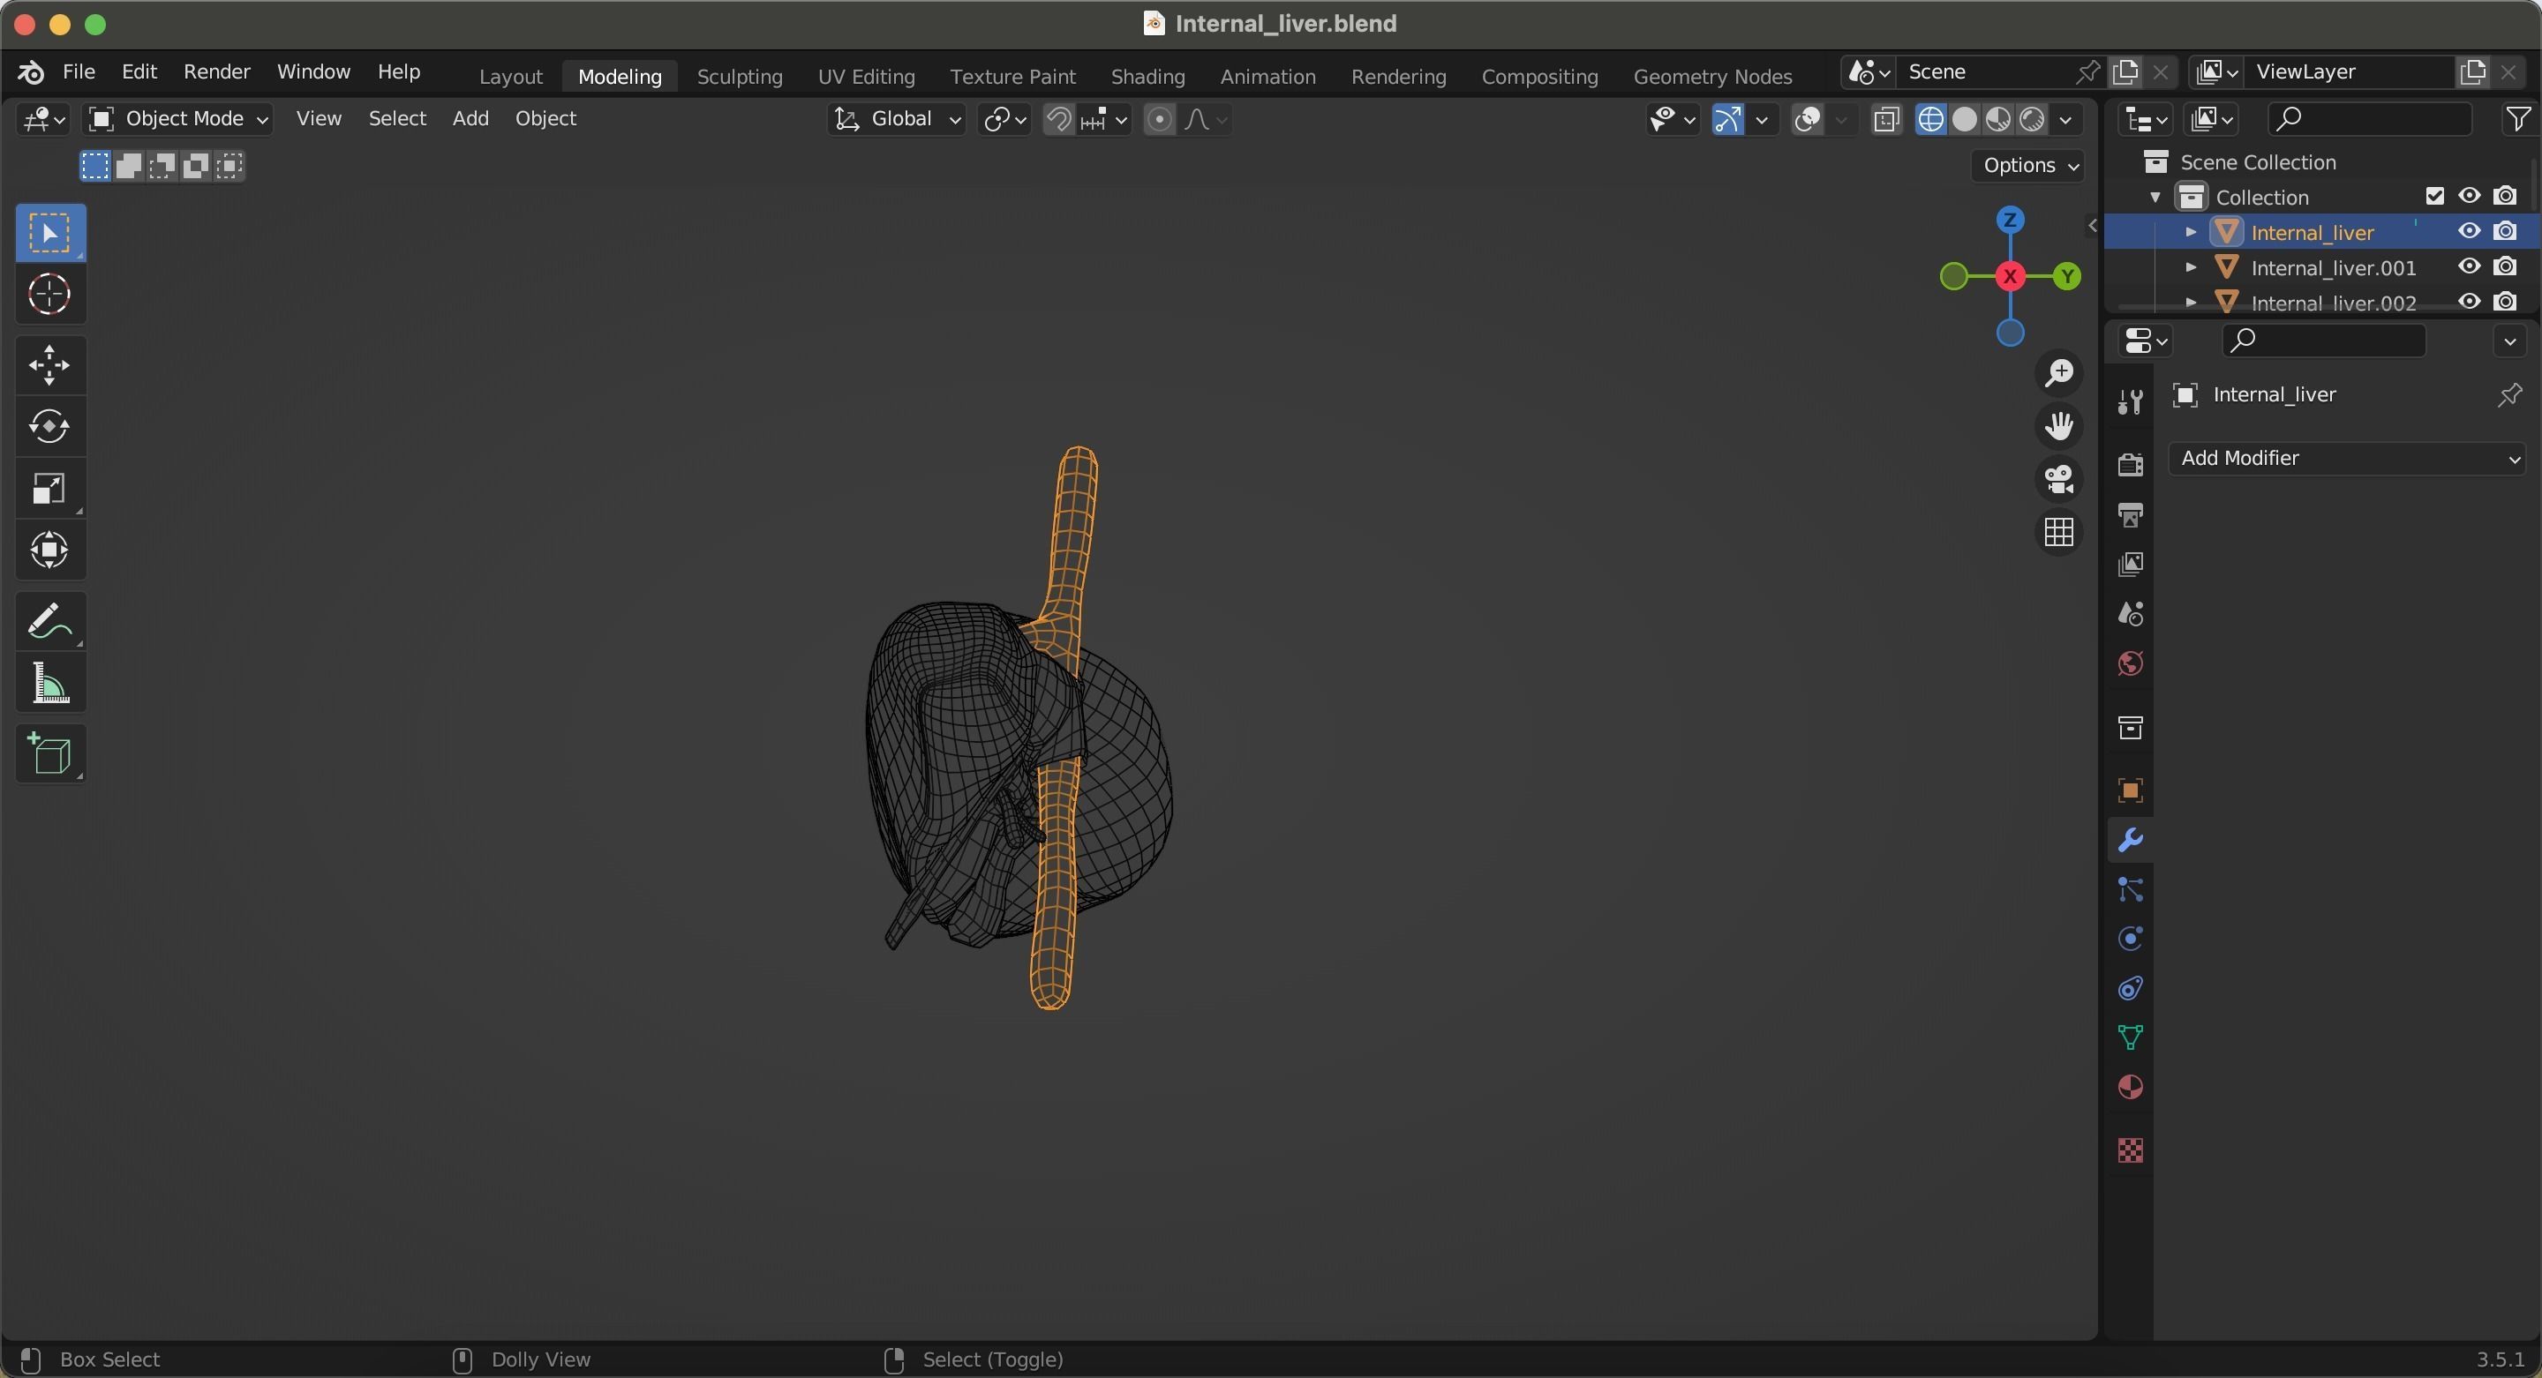Screen dimensions: 2542x1378
Task: Open the viewport View menu
Action: [319, 118]
